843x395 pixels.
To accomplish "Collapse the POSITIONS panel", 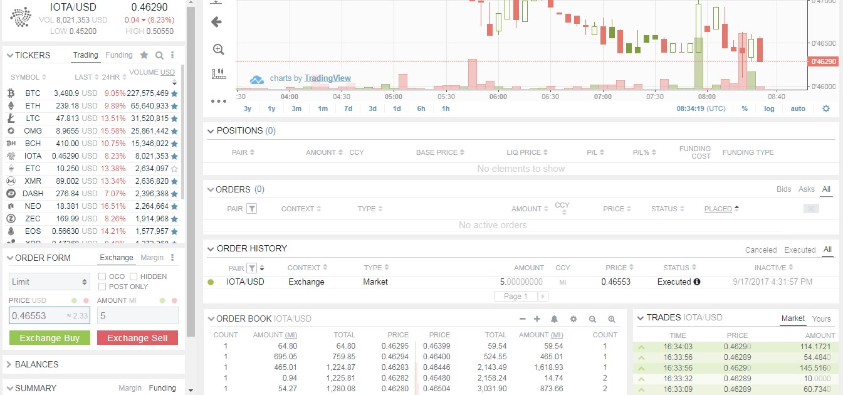I will click(x=211, y=130).
